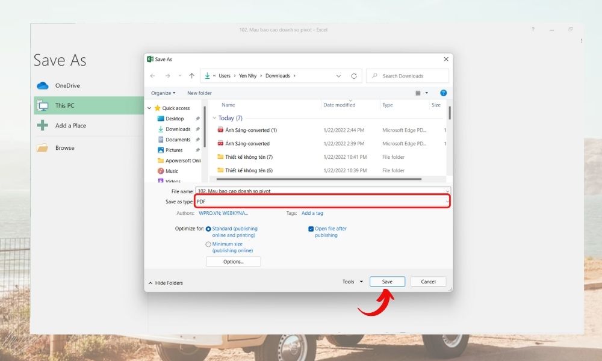Click the File name input field
The width and height of the screenshot is (602, 361).
tap(323, 191)
